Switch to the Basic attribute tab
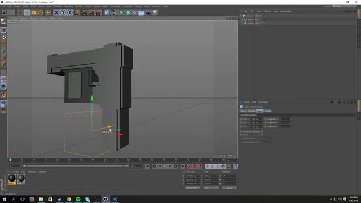 [243, 111]
